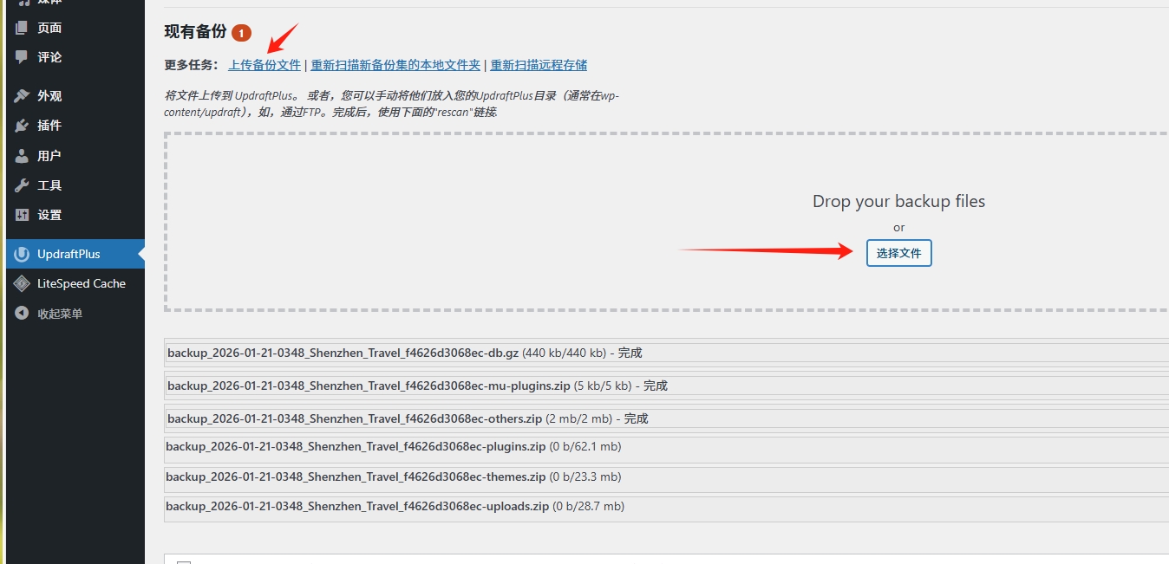
Task: Select the plugins.zip pending upload row
Action: point(393,447)
